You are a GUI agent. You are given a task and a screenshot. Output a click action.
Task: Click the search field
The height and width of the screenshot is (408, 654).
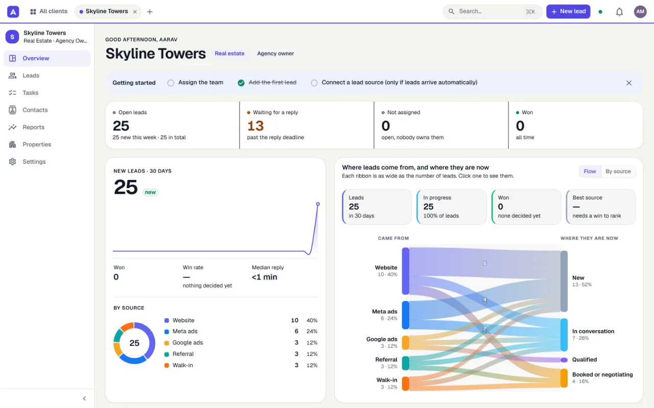(x=493, y=12)
